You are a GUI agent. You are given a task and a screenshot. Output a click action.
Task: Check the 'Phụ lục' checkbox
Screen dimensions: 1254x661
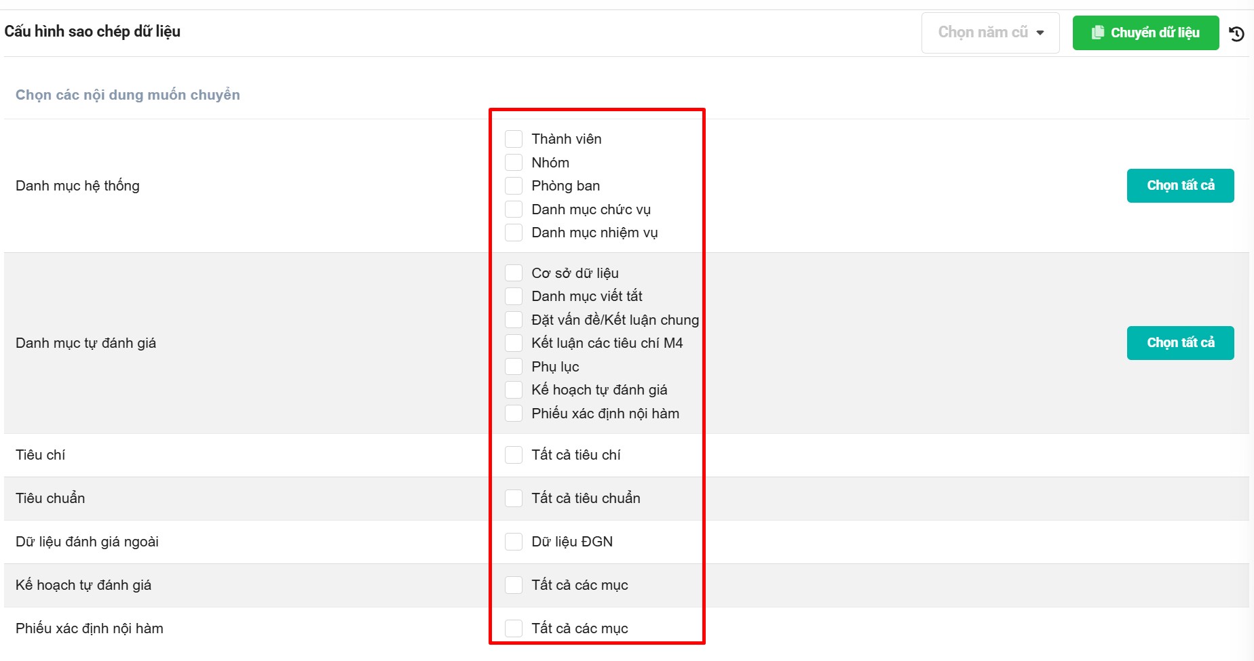point(514,367)
